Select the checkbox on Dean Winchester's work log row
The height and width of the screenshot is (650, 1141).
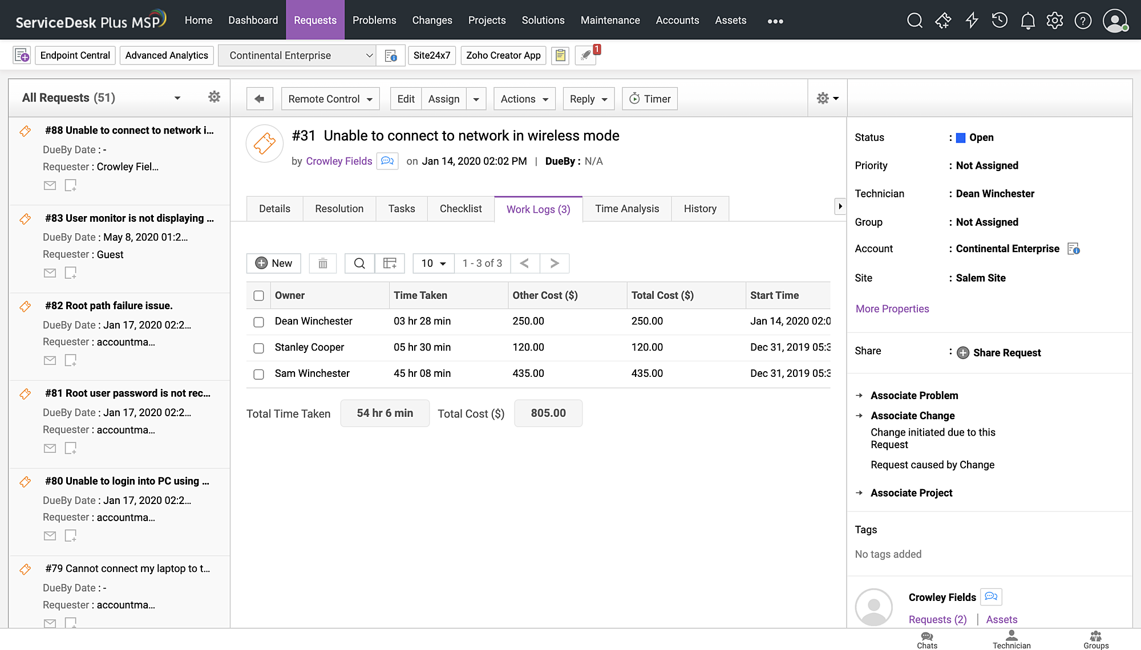[x=258, y=322]
